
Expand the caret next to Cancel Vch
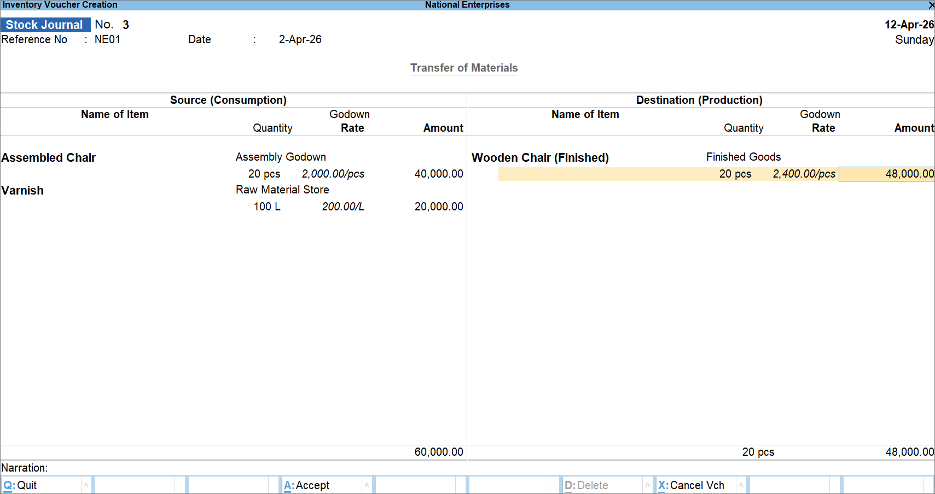pyautogui.click(x=741, y=485)
